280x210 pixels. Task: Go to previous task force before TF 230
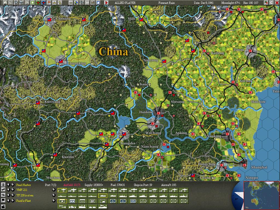pos(8,195)
